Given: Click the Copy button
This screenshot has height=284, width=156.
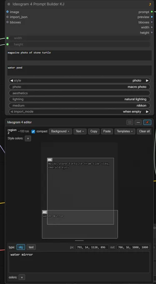Looking at the screenshot, I should click(94, 131).
